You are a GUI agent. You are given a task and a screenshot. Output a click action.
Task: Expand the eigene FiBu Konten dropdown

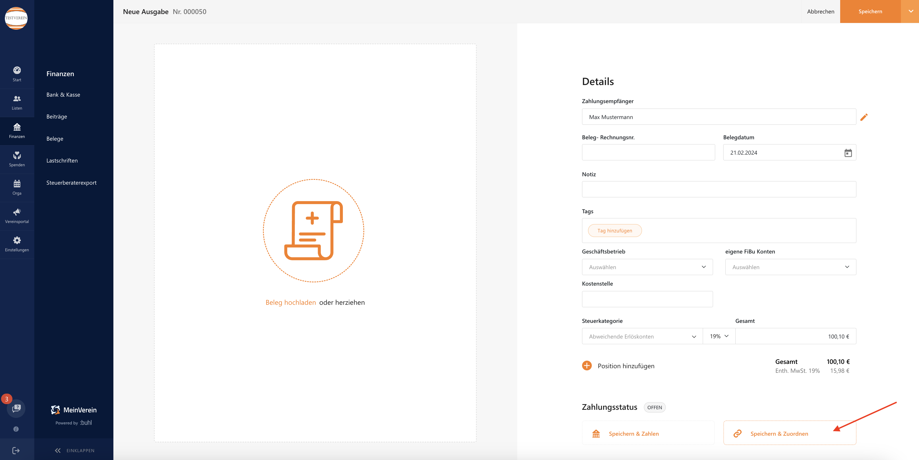[x=790, y=267]
